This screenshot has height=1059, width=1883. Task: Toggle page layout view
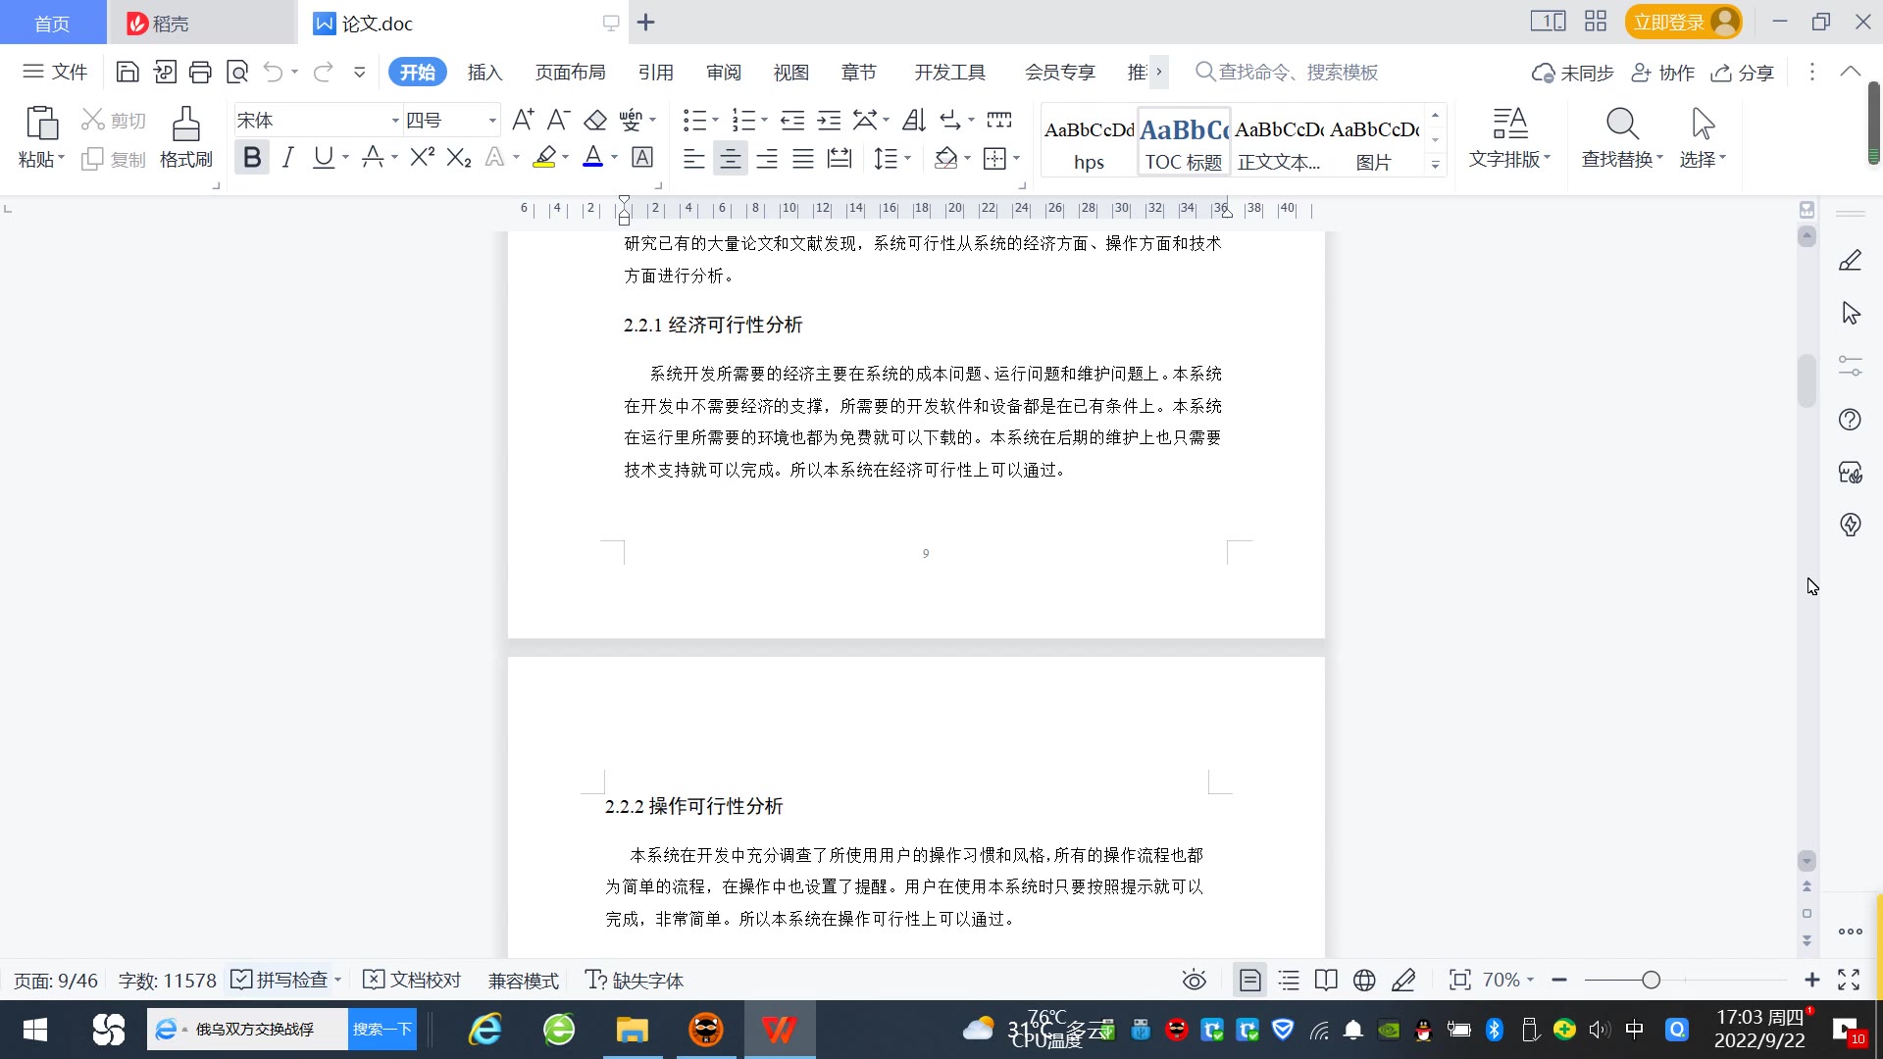(x=1249, y=980)
